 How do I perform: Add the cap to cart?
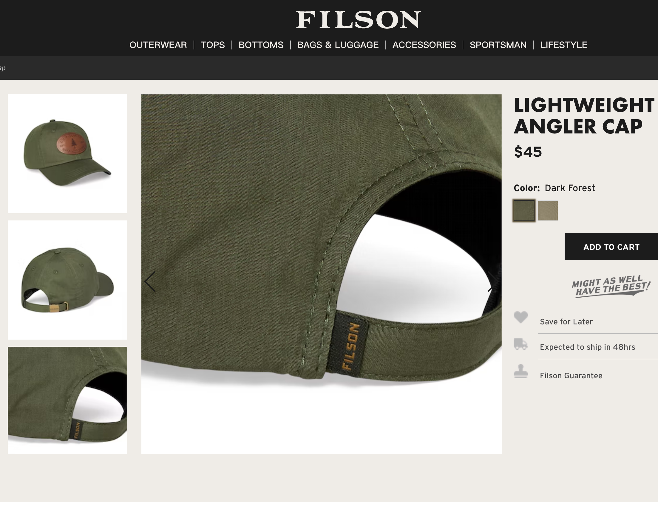[x=611, y=246]
